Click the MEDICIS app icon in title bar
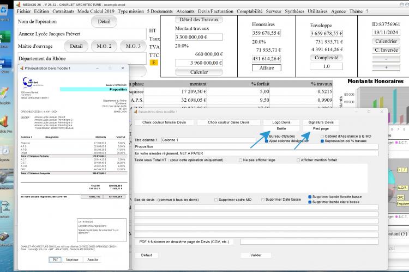Viewport: 409px width, 272px height. (18, 4)
